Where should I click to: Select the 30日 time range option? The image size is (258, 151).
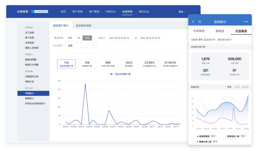(x=88, y=38)
